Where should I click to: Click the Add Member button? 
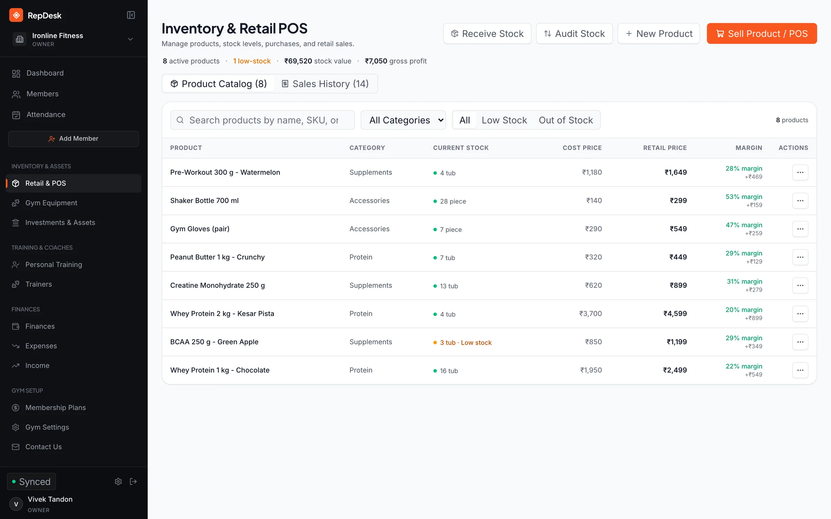[73, 139]
